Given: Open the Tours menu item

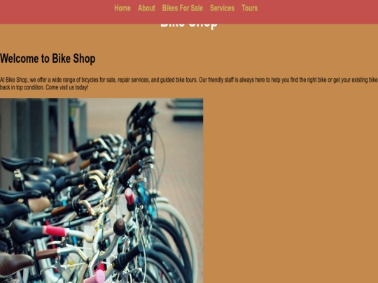Looking at the screenshot, I should (x=249, y=8).
